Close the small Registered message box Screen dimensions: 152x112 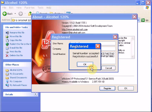click(98, 46)
